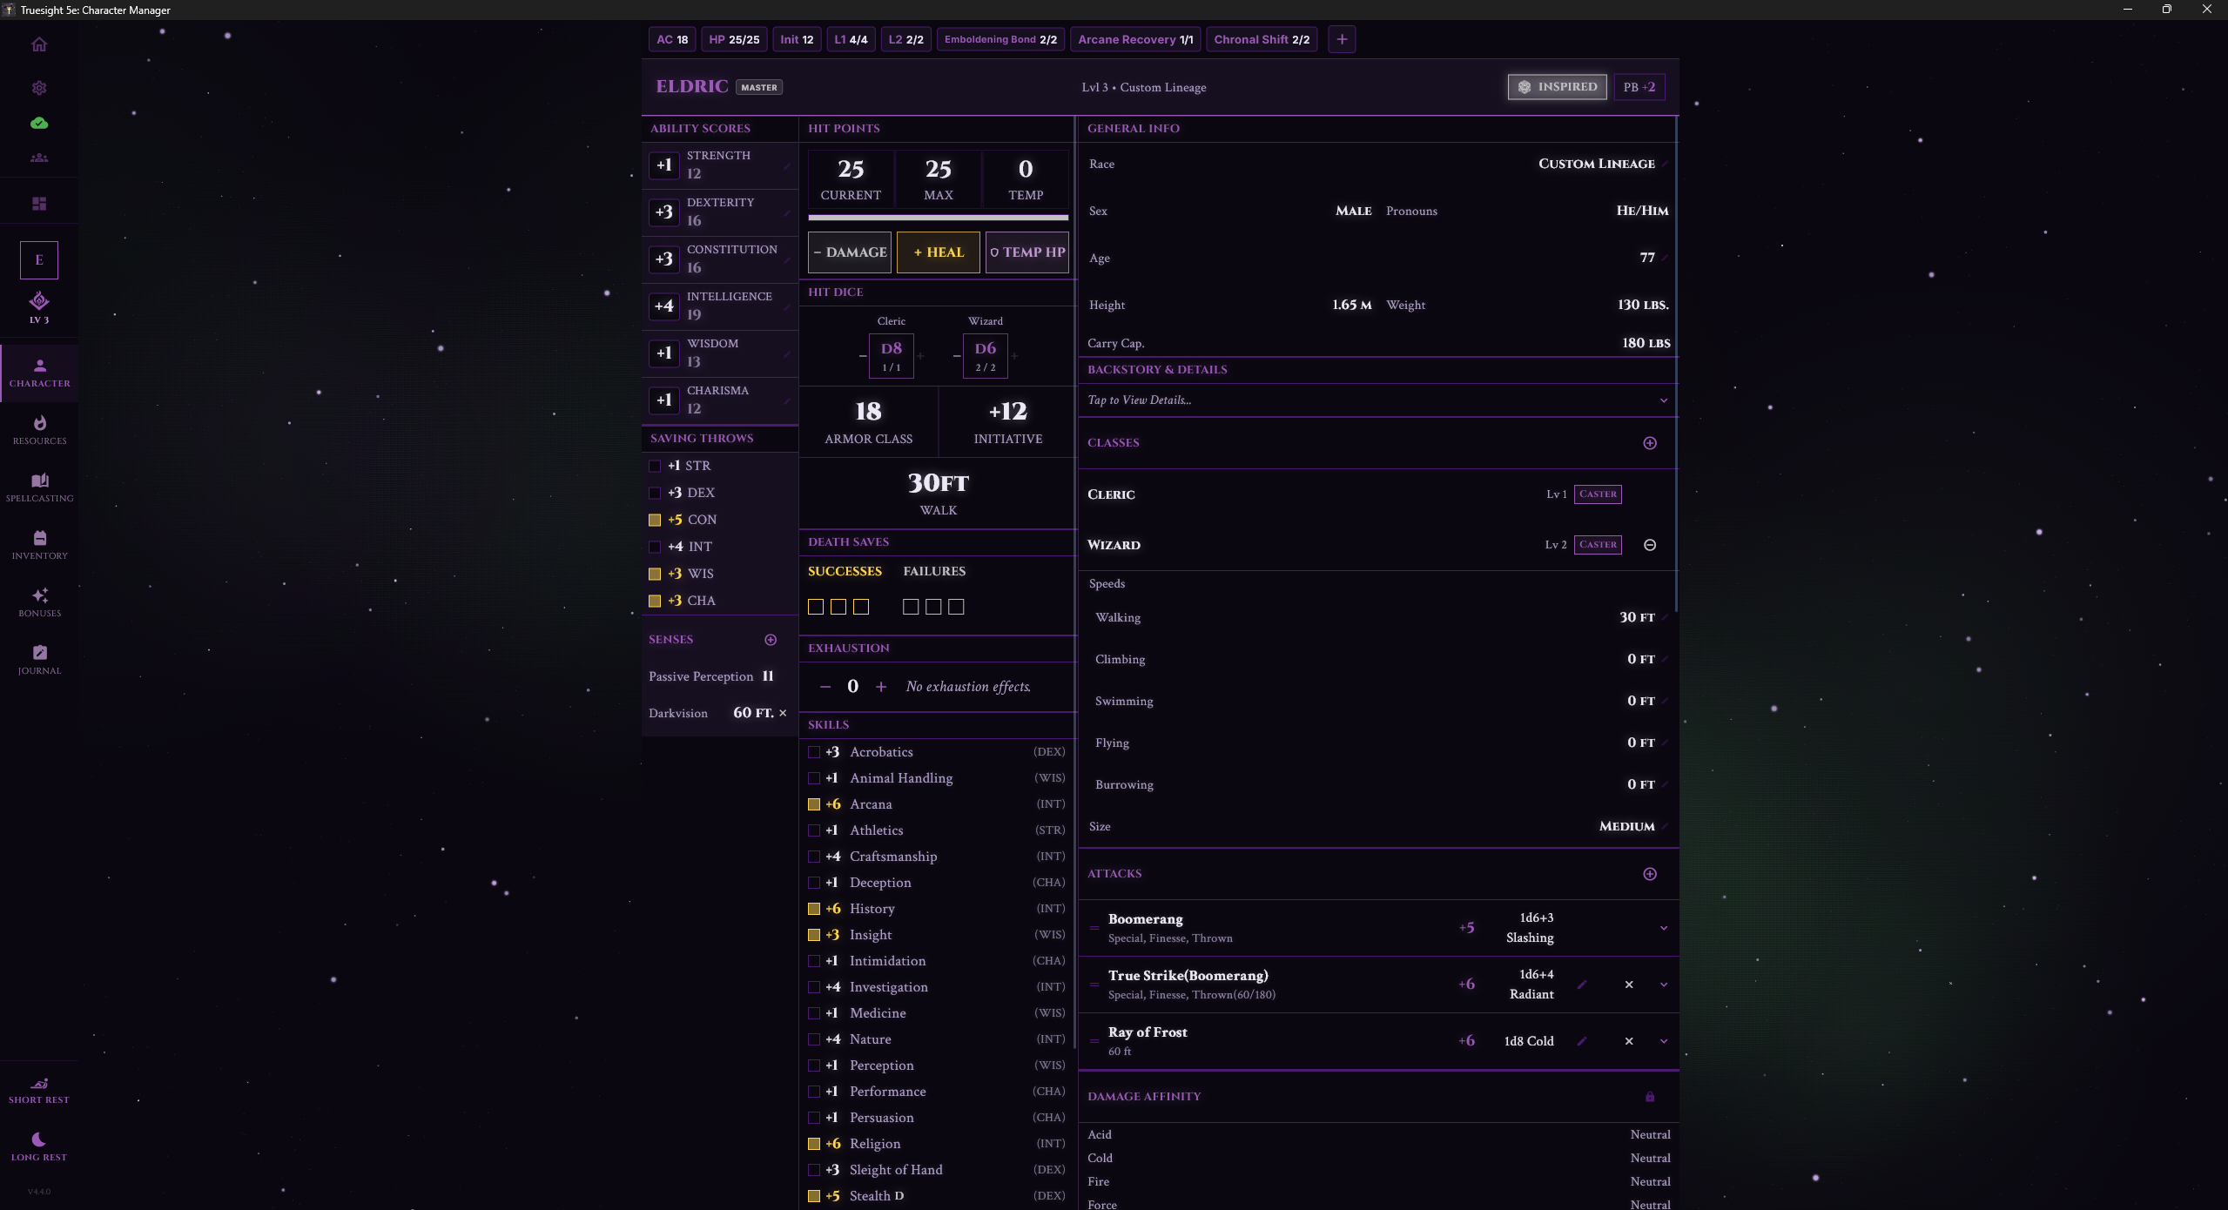2228x1210 pixels.
Task: Increase exhaustion level with plus
Action: 881,687
